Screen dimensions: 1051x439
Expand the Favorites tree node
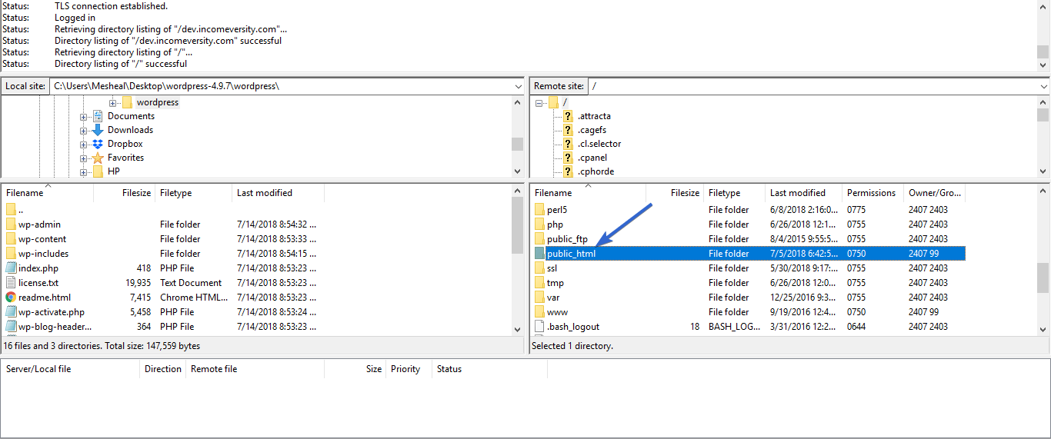pos(84,158)
